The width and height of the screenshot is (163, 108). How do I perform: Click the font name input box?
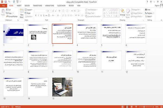(40, 11)
